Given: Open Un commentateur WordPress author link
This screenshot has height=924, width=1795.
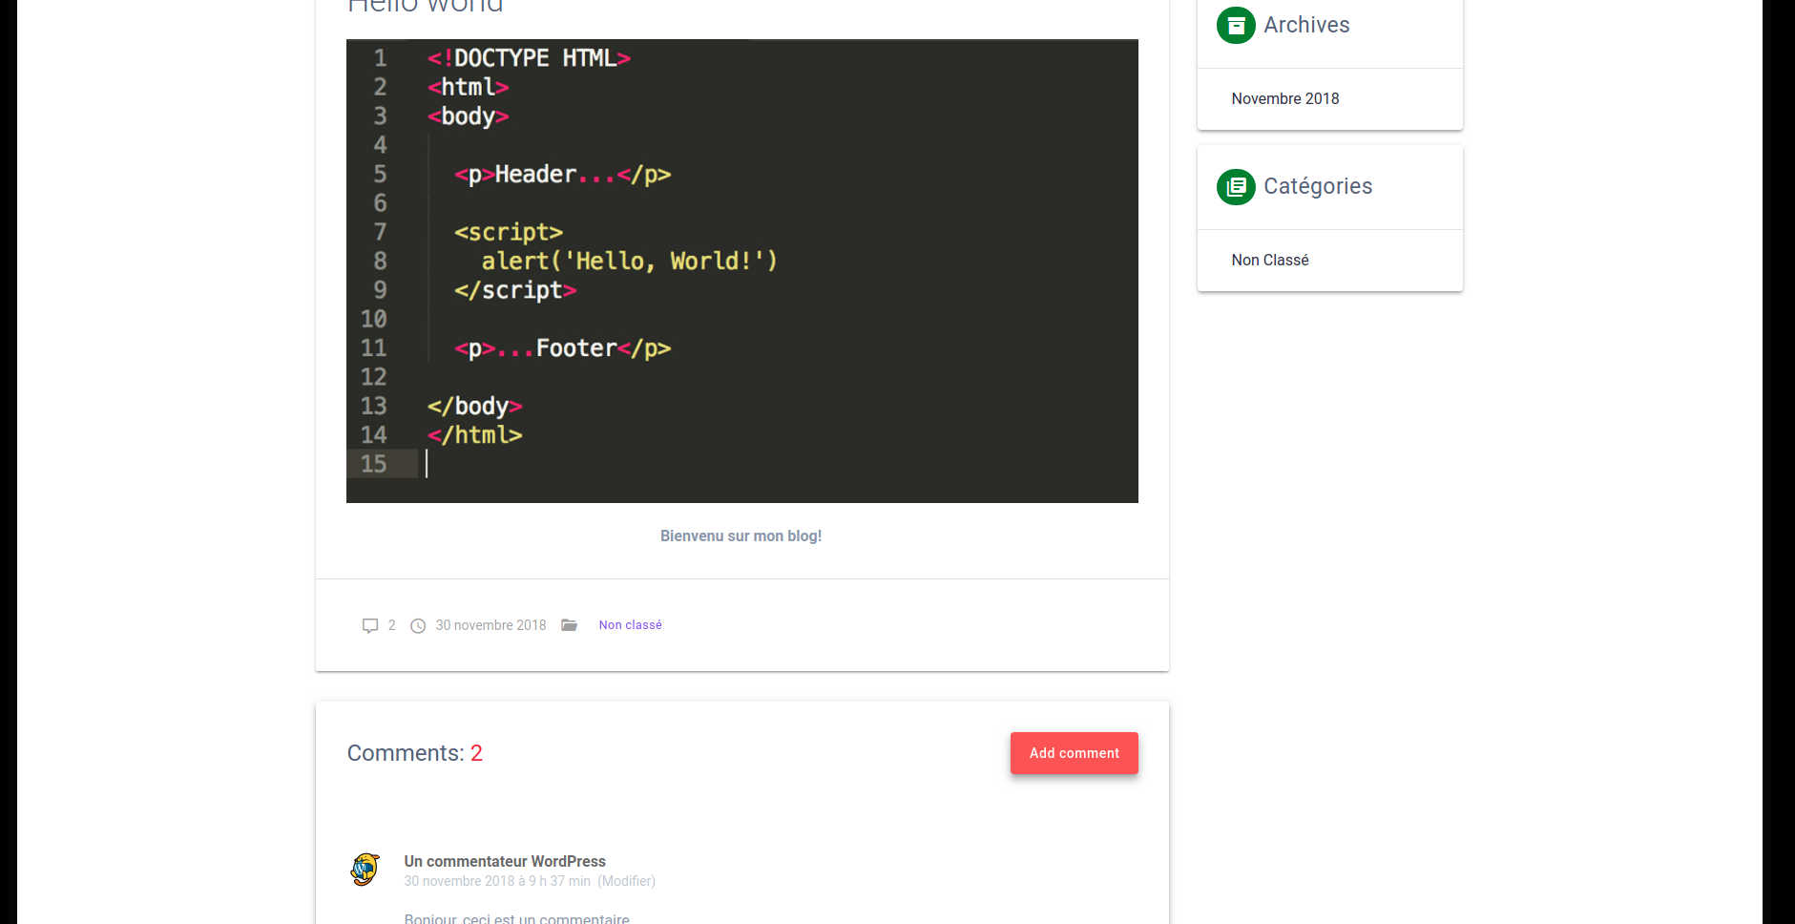Looking at the screenshot, I should point(504,861).
